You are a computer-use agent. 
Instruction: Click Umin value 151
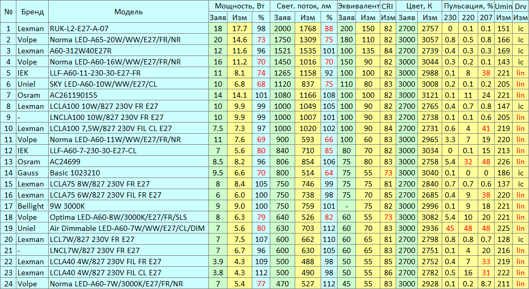(x=504, y=29)
